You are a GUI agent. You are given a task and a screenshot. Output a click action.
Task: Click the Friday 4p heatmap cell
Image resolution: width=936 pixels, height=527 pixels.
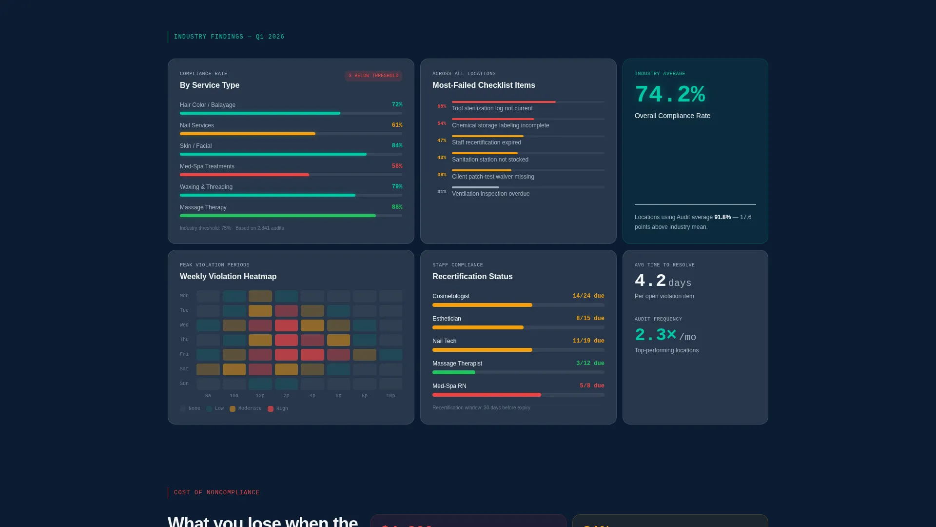coord(312,355)
